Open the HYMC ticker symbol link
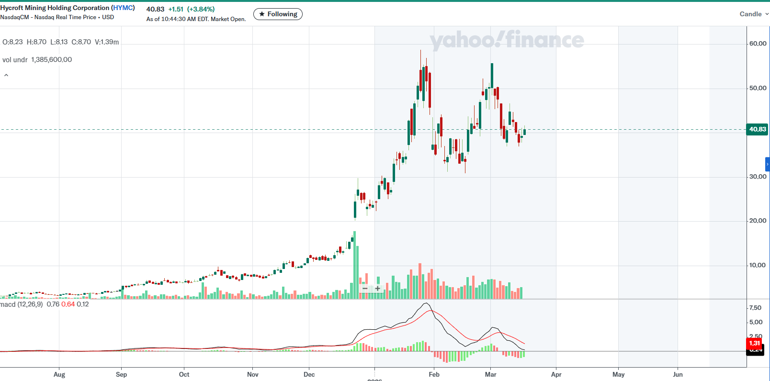The image size is (770, 381). tap(123, 8)
